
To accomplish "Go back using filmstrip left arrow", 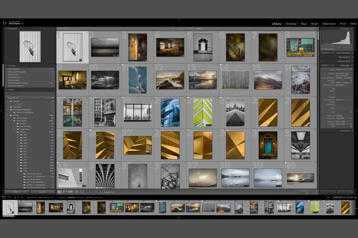I will pos(18,197).
